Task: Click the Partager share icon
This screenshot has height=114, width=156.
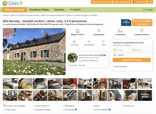Action: pyautogui.click(x=144, y=10)
